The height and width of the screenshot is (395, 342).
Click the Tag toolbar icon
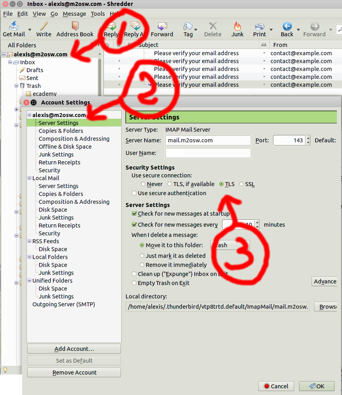(188, 26)
